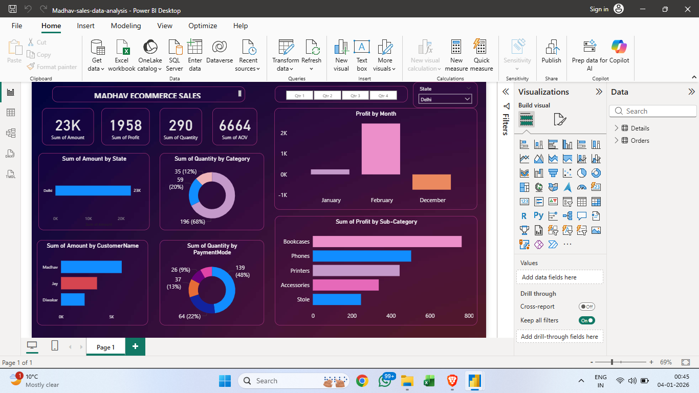Collapse the Visualizations pane
699x393 pixels.
[599, 92]
